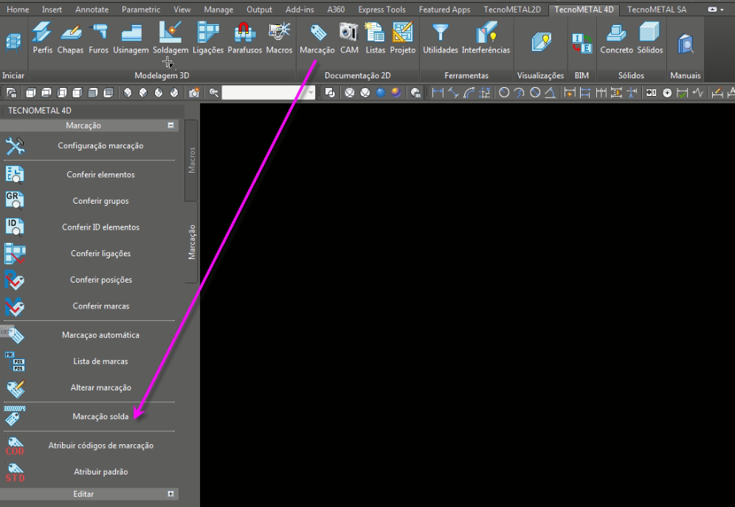This screenshot has height=507, width=735.
Task: Select the TecnoMETAL 4D tab
Action: pos(584,10)
